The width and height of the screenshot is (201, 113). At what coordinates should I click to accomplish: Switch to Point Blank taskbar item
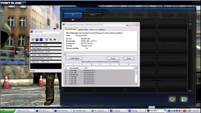(x=155, y=111)
